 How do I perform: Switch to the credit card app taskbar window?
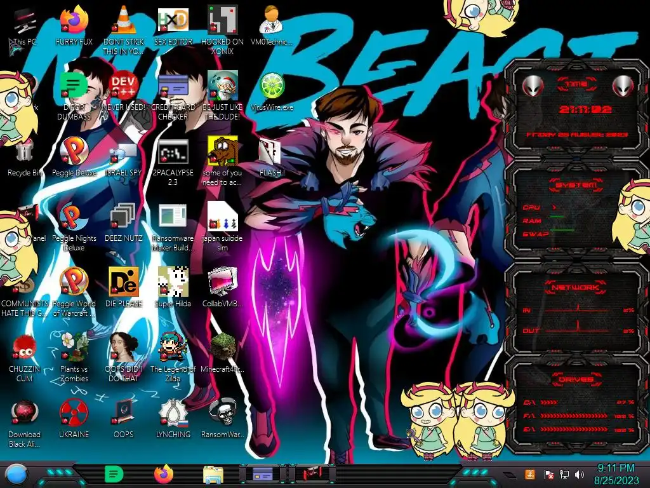tap(263, 474)
